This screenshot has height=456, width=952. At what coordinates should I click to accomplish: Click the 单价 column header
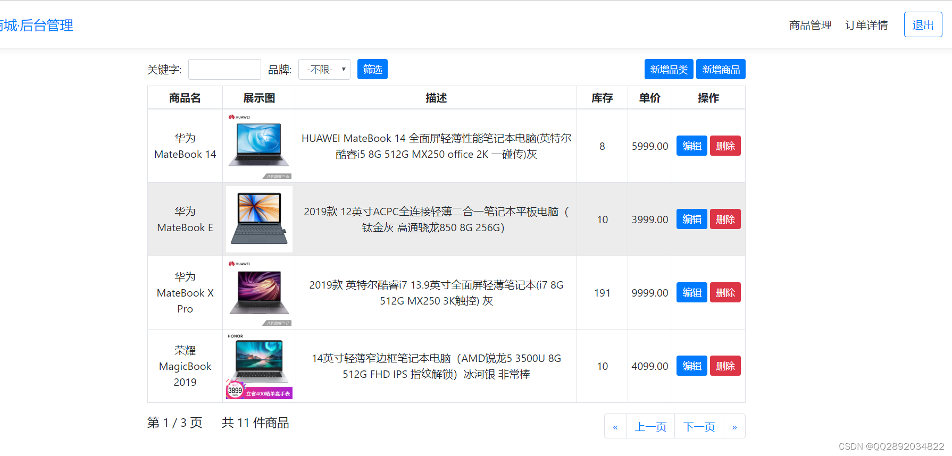(x=650, y=98)
